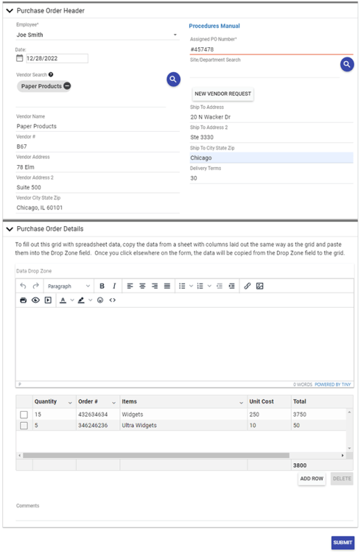Click the Delivery Terms field

pos(271,178)
